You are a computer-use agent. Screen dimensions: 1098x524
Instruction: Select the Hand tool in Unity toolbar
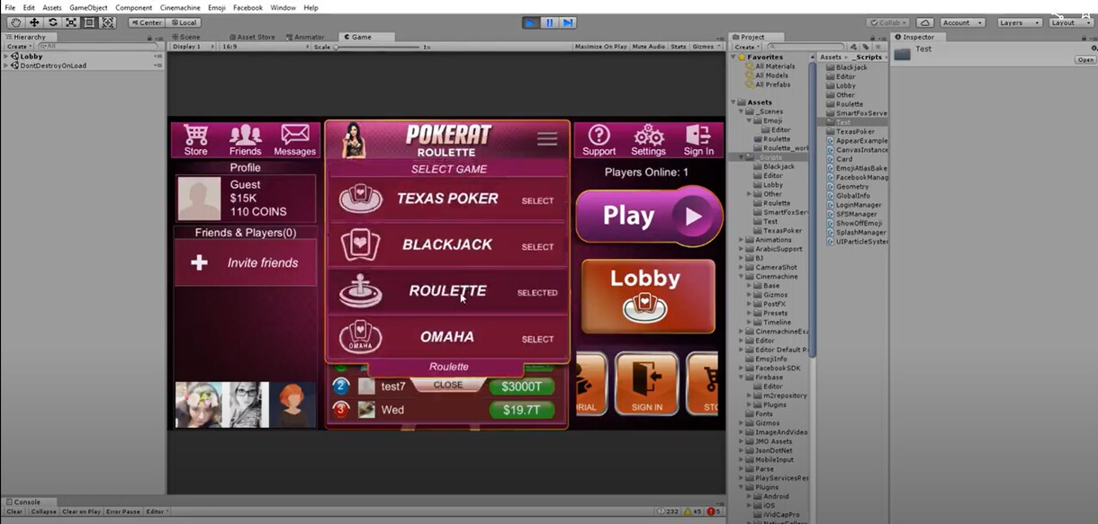15,22
